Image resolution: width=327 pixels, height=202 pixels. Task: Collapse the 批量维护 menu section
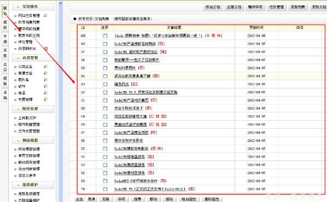click(x=33, y=185)
